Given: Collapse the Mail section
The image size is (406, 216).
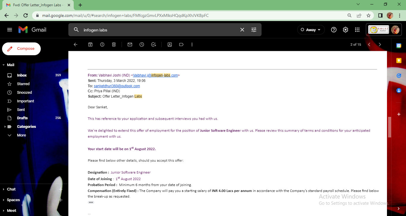Looking at the screenshot, I should pyautogui.click(x=4, y=65).
